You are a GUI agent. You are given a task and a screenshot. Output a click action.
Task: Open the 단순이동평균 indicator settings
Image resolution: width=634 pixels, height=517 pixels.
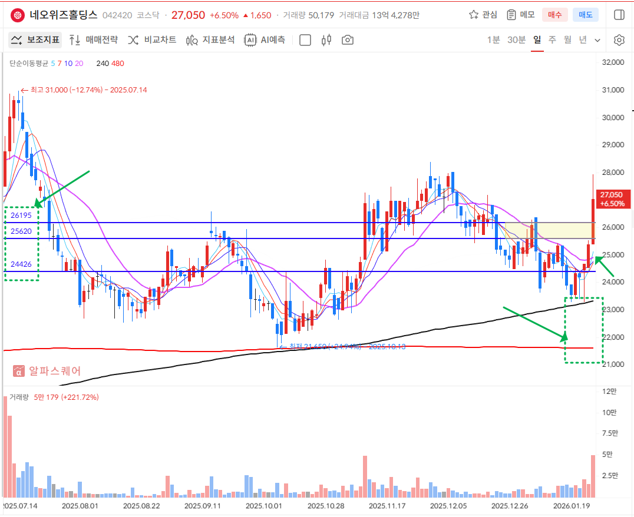pos(28,63)
